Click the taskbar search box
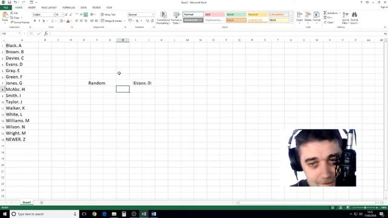 (44, 214)
